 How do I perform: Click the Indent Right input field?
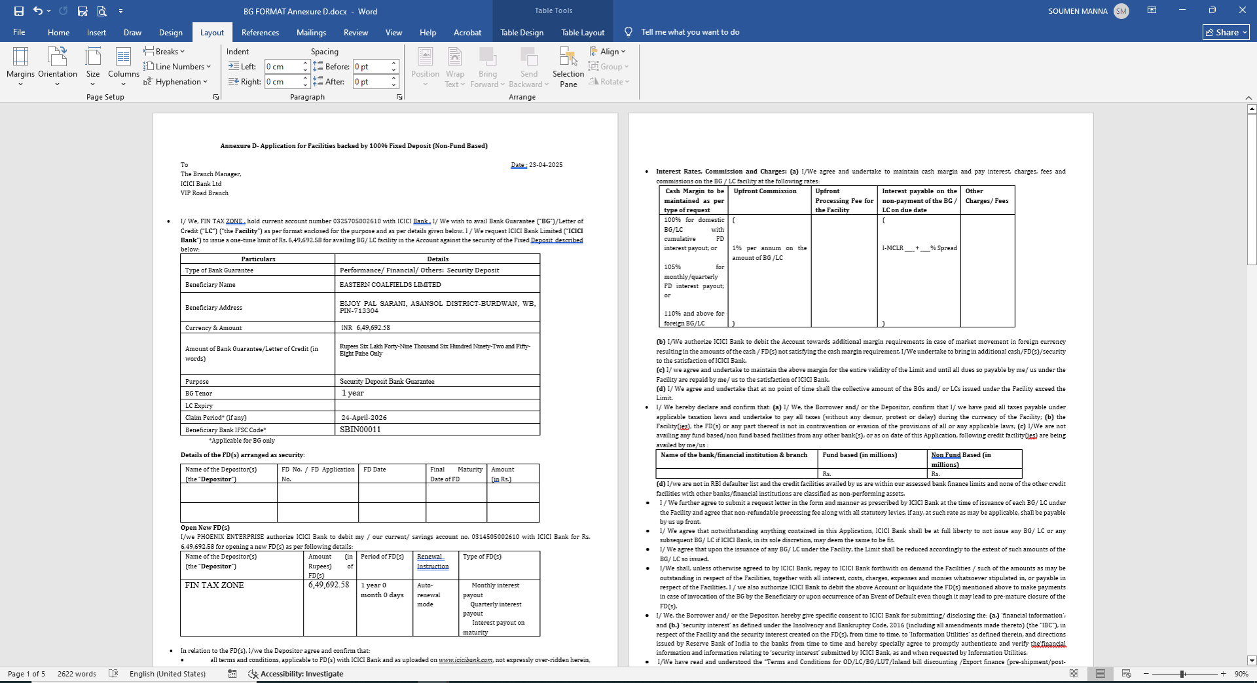[282, 82]
